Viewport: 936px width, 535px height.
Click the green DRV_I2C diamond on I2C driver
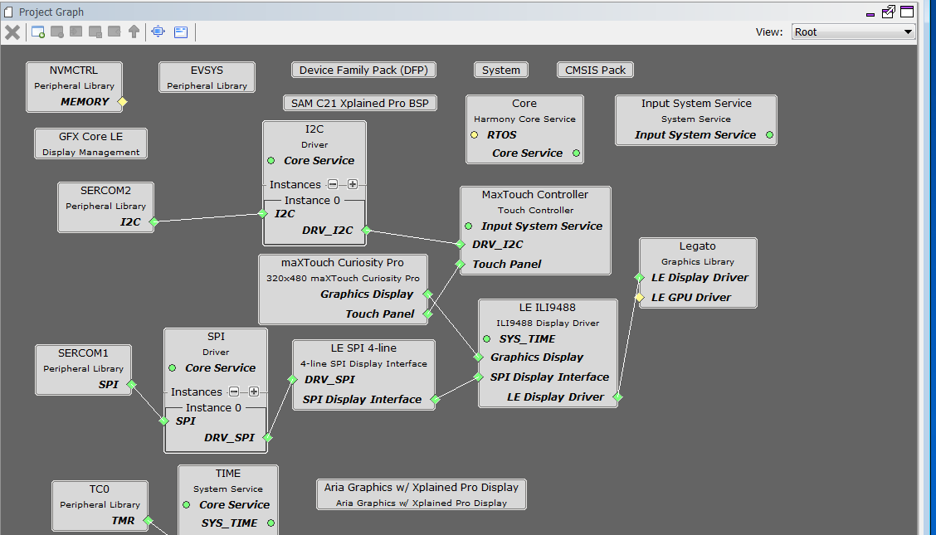(366, 231)
